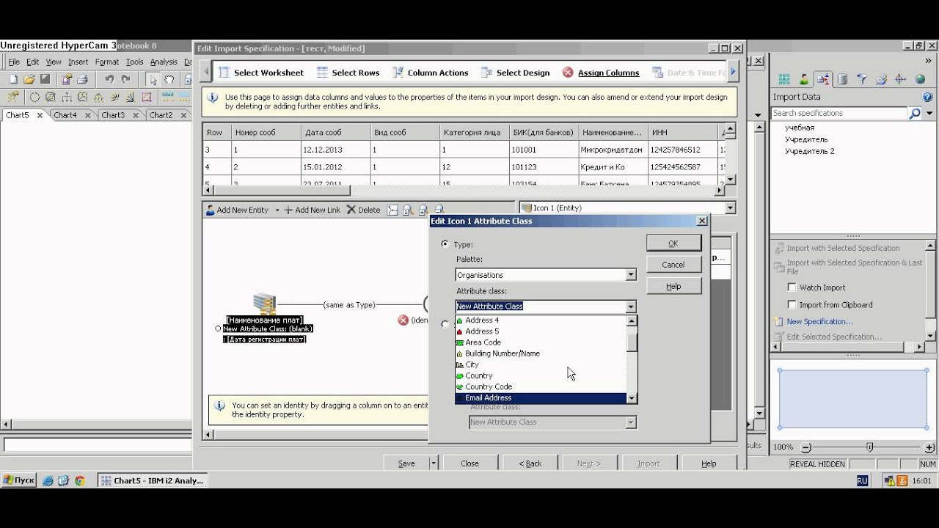Click OK in Edit Attribute Class dialog
Viewport: 939px width, 528px height.
pos(673,243)
